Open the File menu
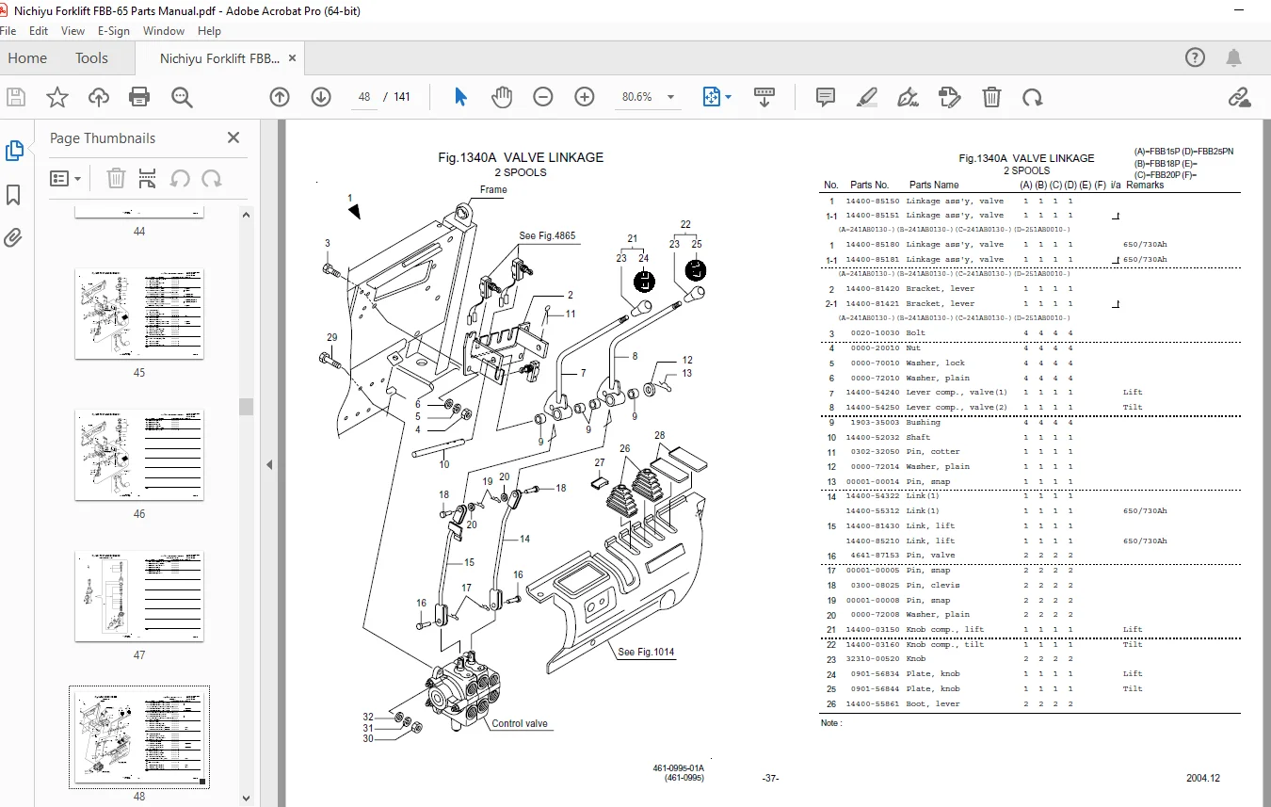This screenshot has width=1271, height=807. tap(8, 31)
